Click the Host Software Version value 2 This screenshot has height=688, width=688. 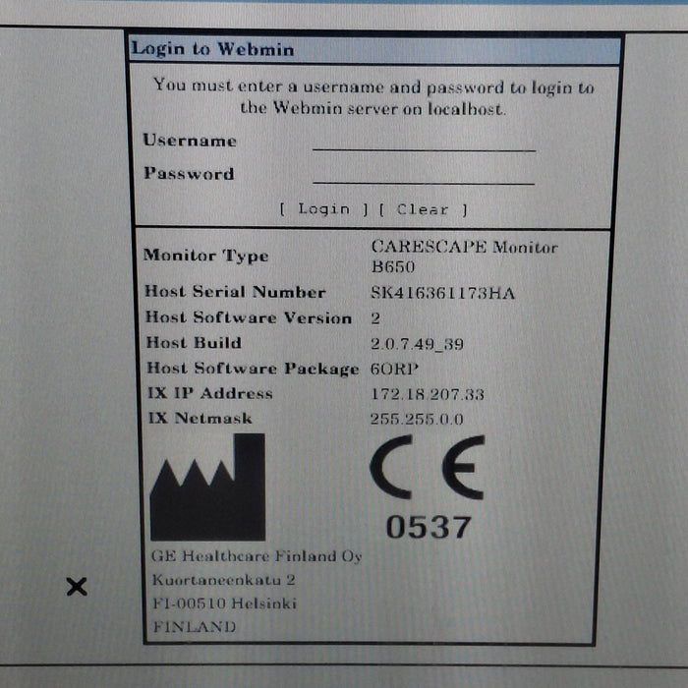click(x=375, y=318)
